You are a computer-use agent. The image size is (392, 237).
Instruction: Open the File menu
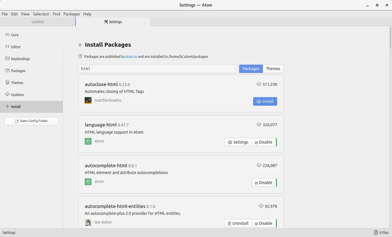5,14
